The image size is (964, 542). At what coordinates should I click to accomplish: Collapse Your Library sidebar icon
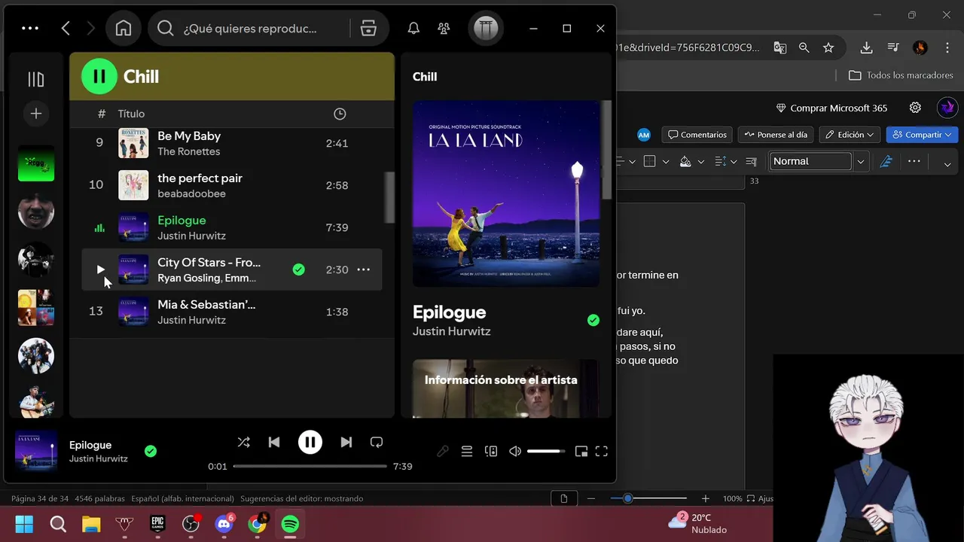35,79
